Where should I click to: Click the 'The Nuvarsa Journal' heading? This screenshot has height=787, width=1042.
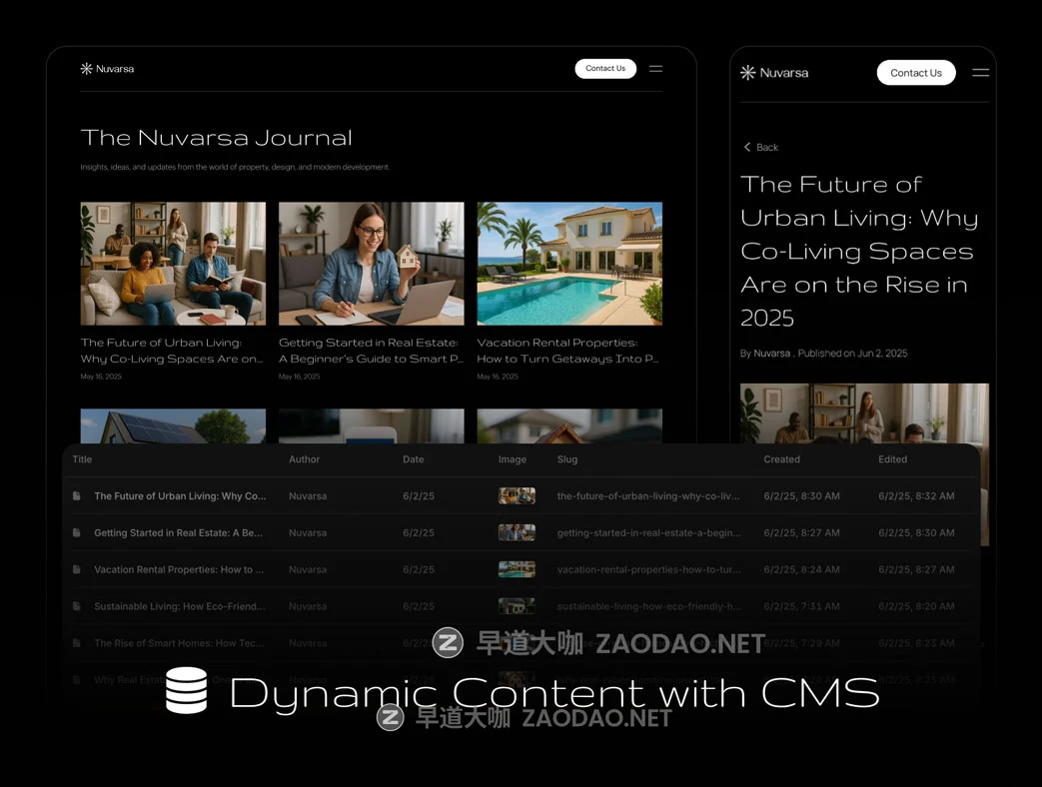click(x=216, y=138)
